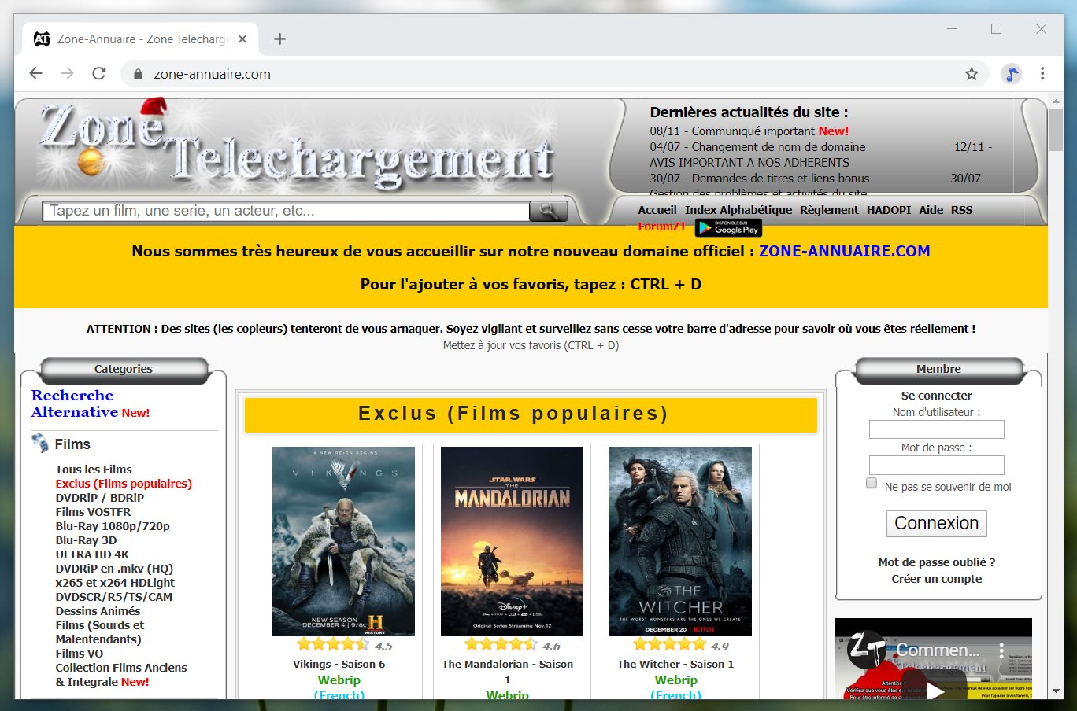Open the Google Play badge

[728, 228]
